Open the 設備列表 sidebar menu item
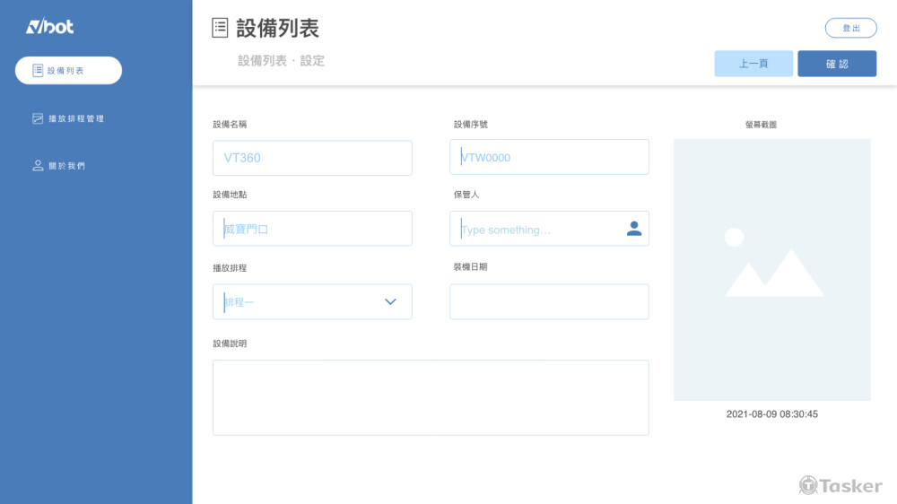The image size is (897, 504). (68, 70)
